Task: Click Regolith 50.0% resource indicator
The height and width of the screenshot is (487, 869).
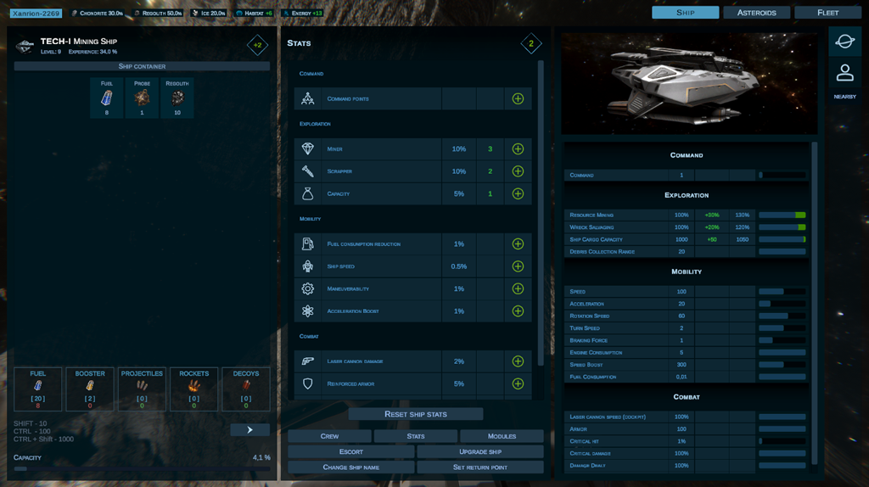Action: [x=158, y=14]
